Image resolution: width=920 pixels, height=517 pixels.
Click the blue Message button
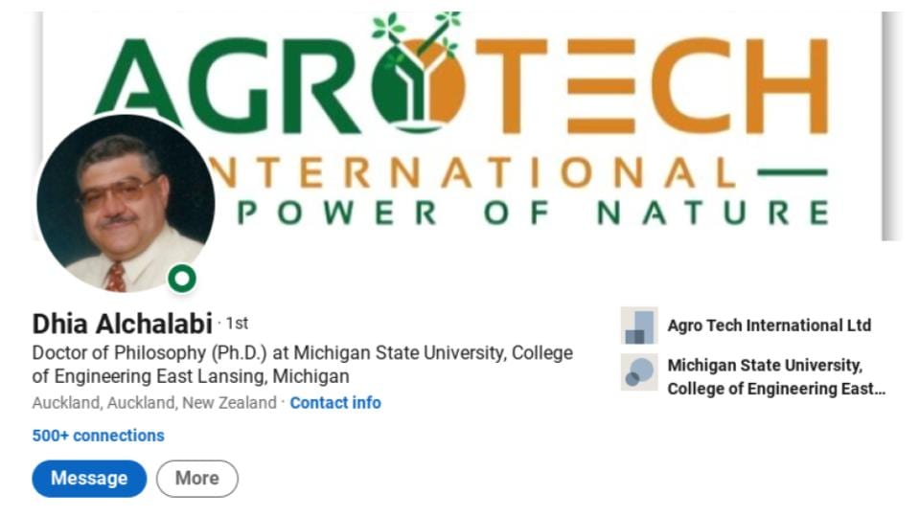click(x=89, y=479)
